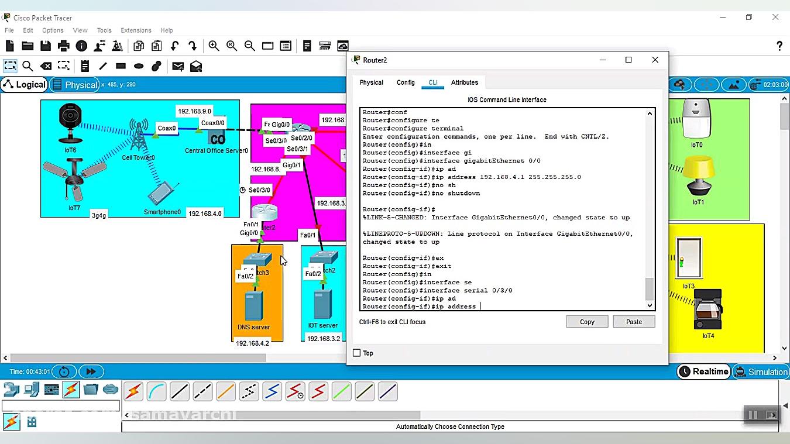Viewport: 790px width, 444px height.
Task: Select the Delete tool
Action: (x=46, y=66)
